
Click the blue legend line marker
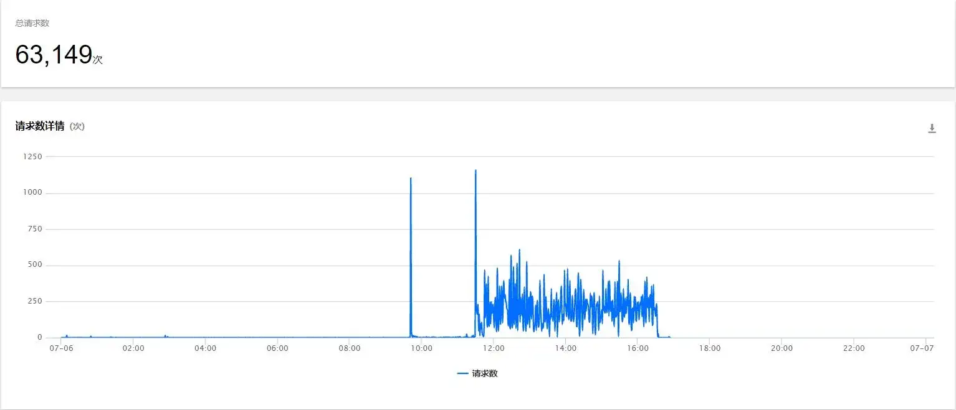[462, 374]
